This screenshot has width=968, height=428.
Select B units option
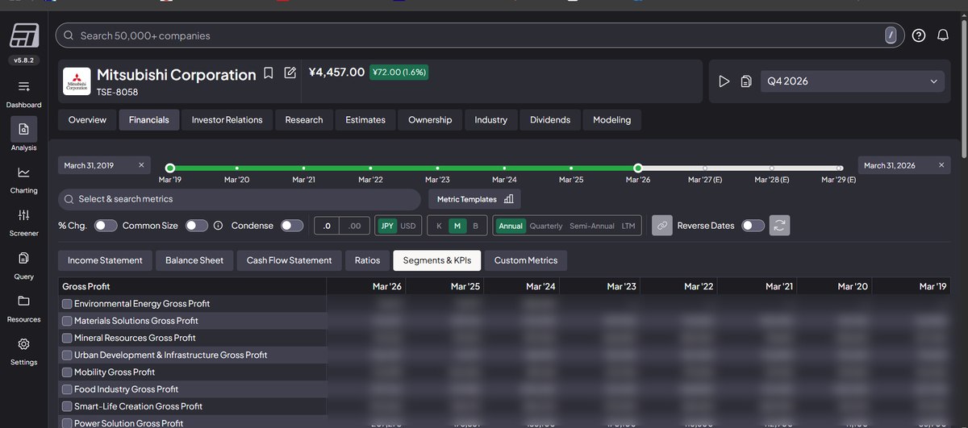click(x=475, y=226)
